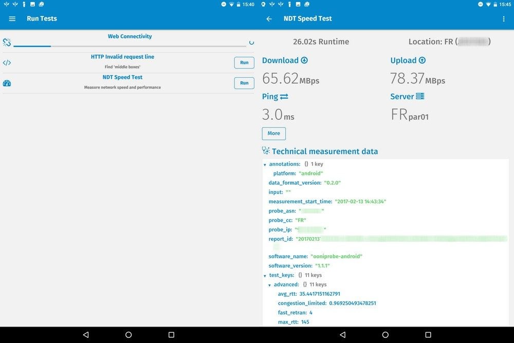Click the Web Connectivity progress bar
This screenshot has width=514, height=343.
pyautogui.click(x=130, y=46)
